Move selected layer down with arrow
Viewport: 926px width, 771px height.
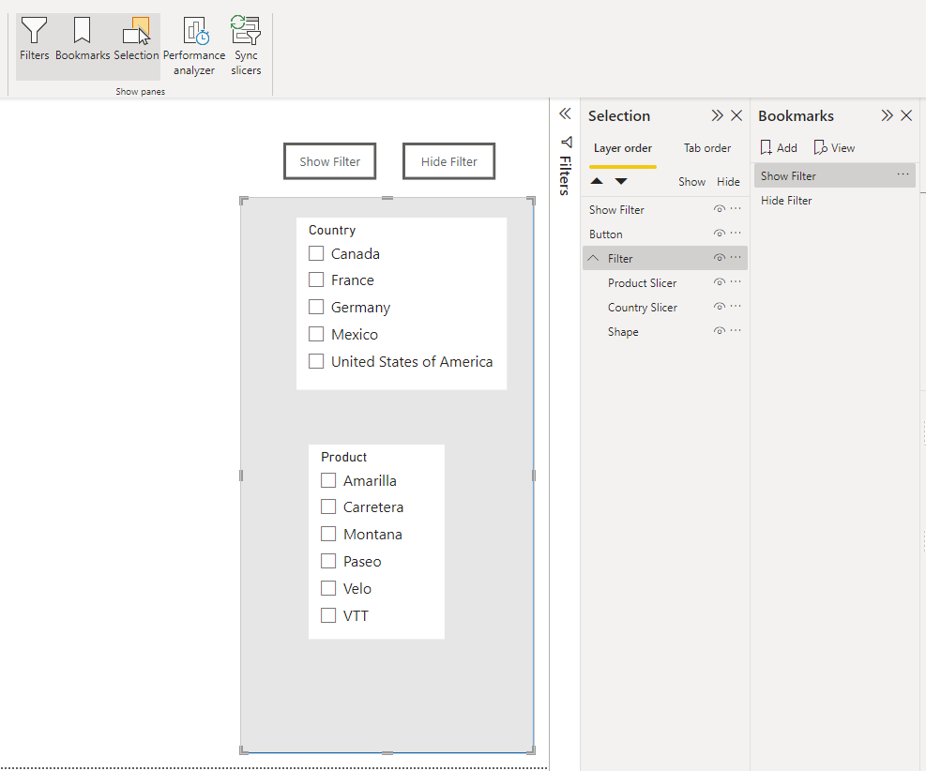coord(621,181)
